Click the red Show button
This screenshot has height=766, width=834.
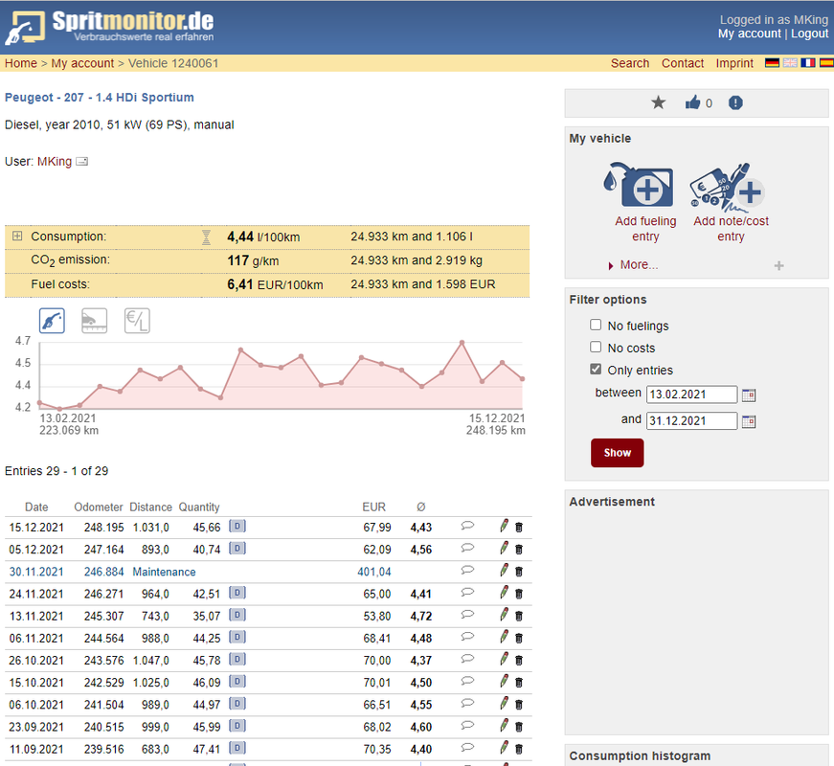tap(617, 453)
